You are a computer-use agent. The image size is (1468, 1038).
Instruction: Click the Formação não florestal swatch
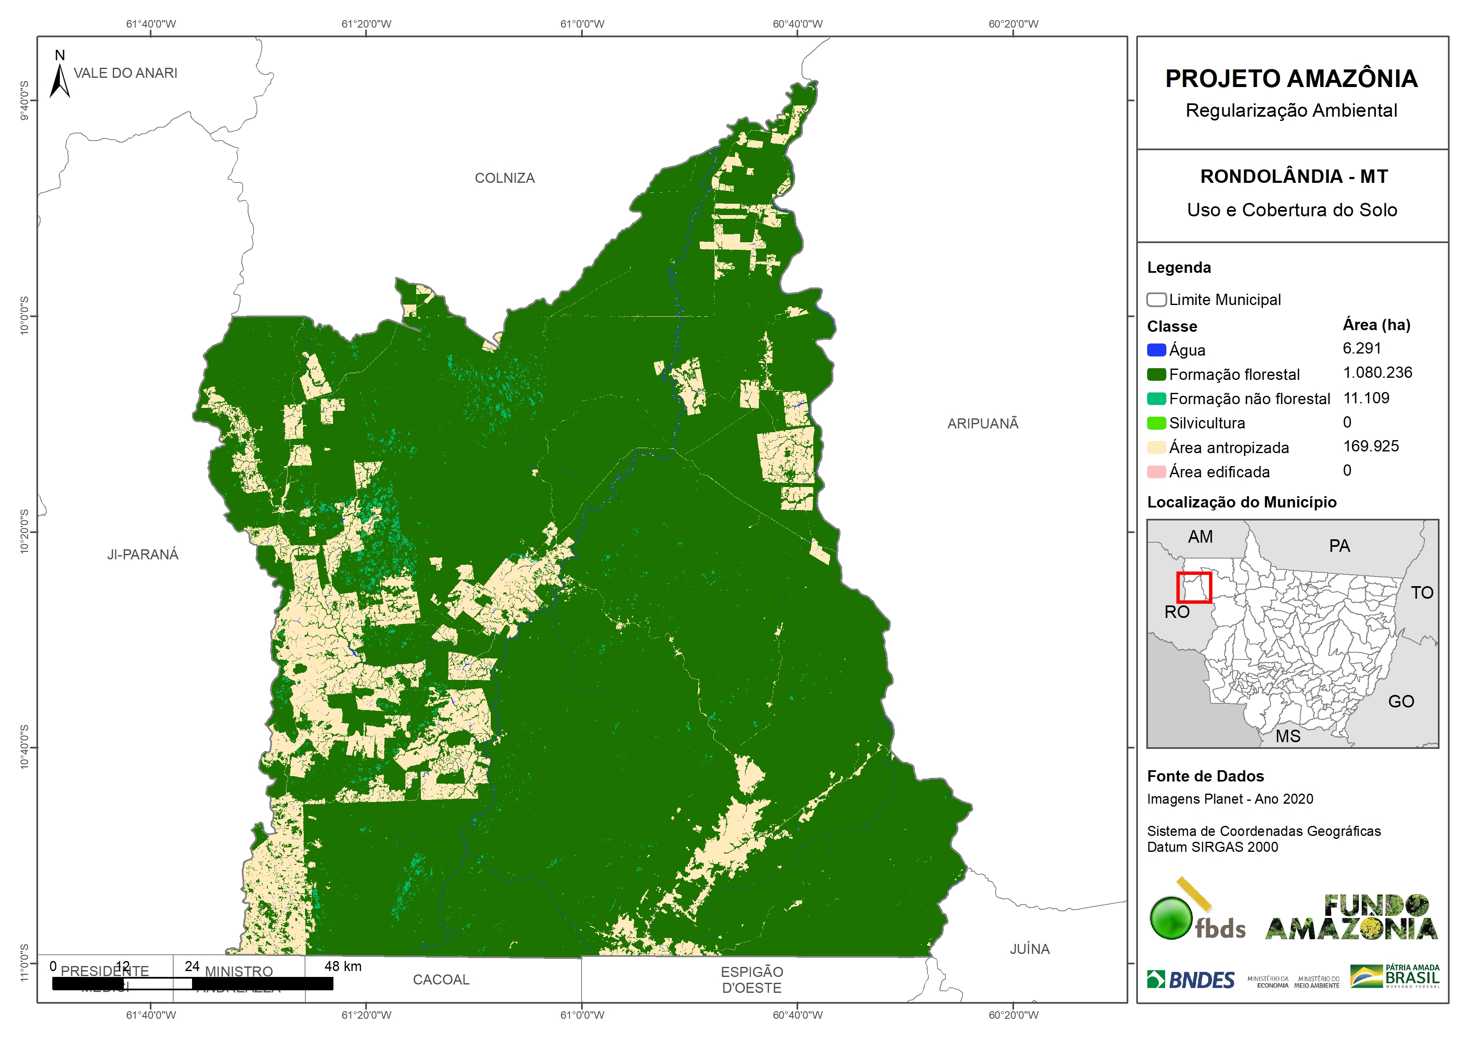pos(1156,398)
